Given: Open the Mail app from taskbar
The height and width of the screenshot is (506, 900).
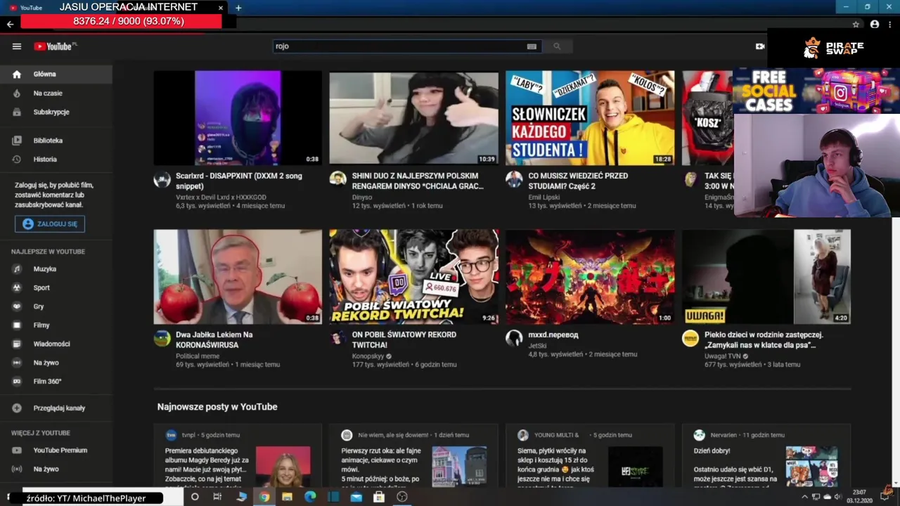Looking at the screenshot, I should pyautogui.click(x=356, y=497).
